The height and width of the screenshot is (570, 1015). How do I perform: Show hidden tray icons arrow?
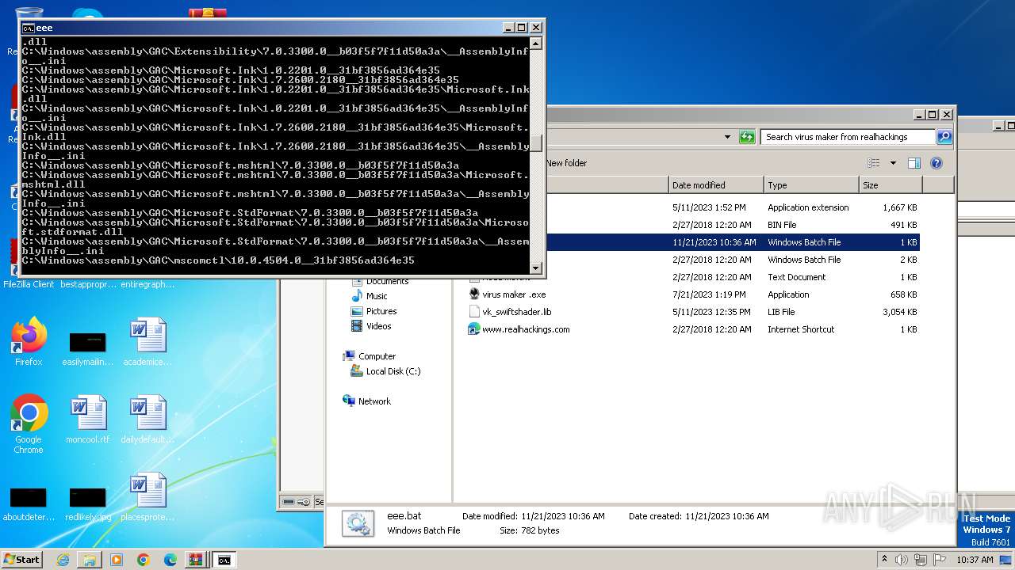tap(884, 559)
